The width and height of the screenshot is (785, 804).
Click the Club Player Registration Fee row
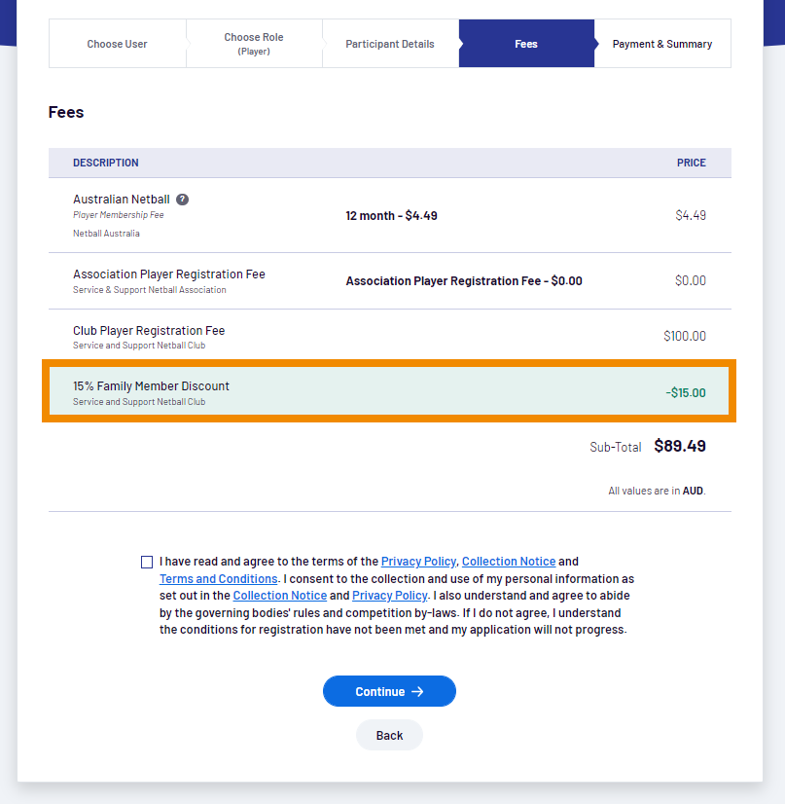pyautogui.click(x=389, y=337)
